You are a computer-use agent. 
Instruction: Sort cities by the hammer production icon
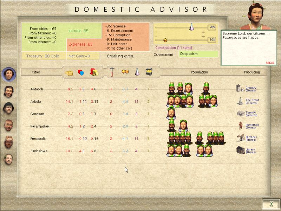[112, 72]
